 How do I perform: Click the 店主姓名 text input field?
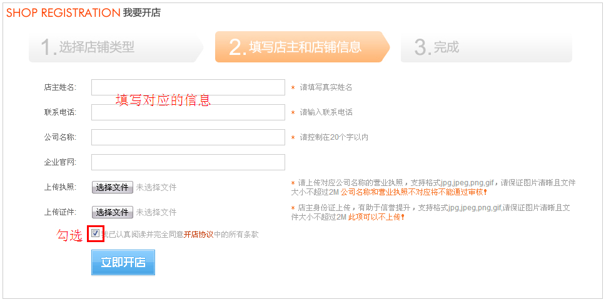coord(188,87)
